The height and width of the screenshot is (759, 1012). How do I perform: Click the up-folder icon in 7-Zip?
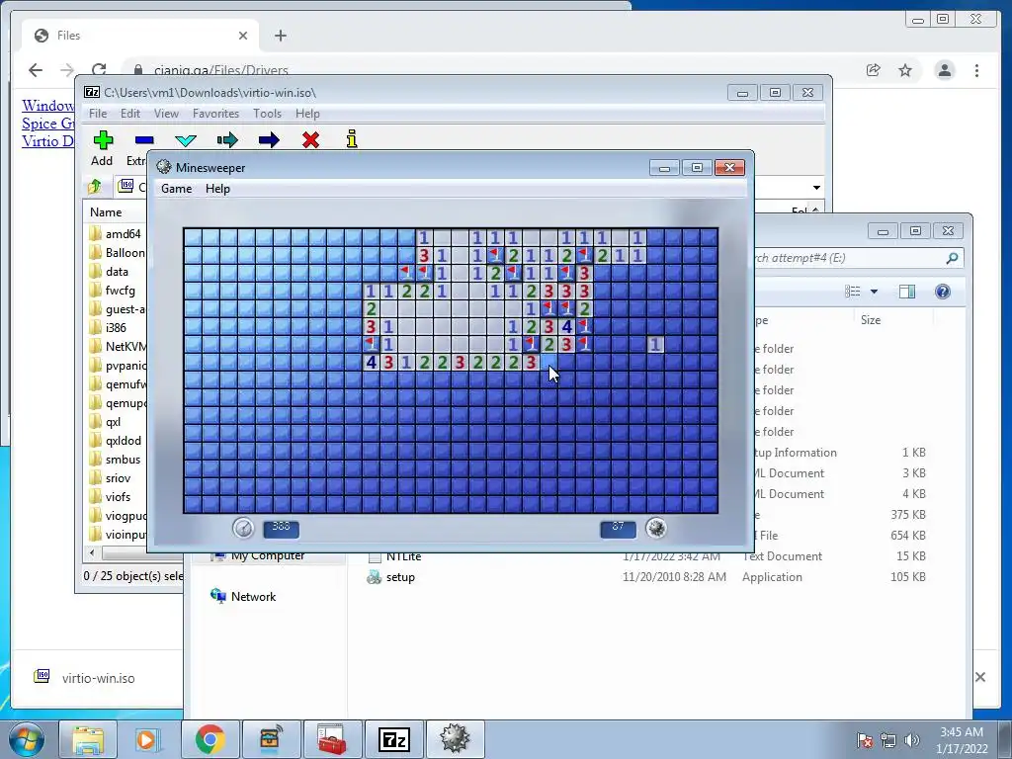click(x=95, y=187)
